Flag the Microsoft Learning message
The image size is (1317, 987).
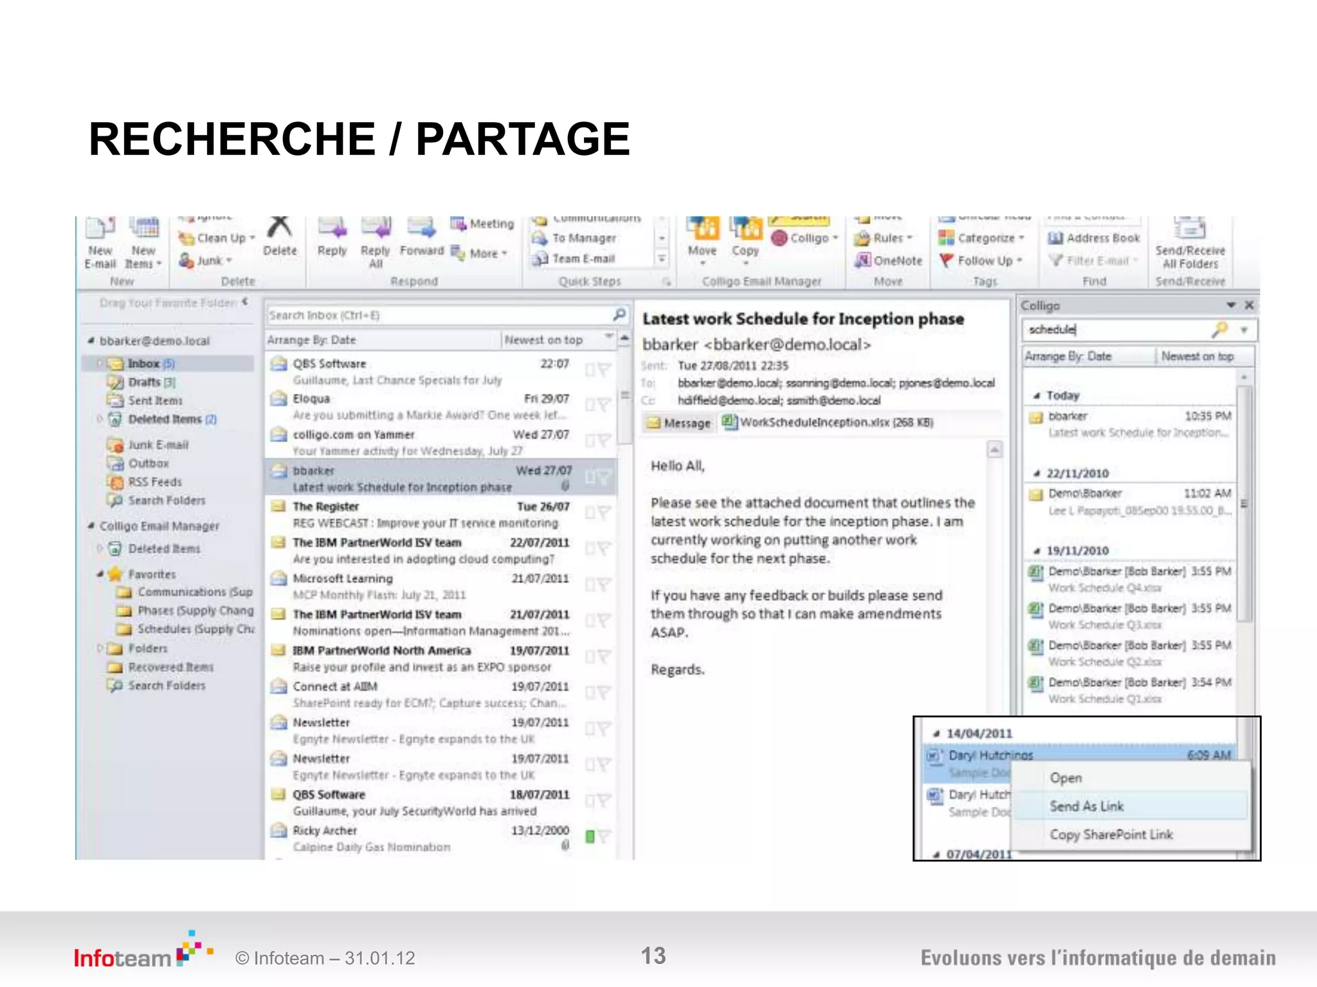point(603,585)
